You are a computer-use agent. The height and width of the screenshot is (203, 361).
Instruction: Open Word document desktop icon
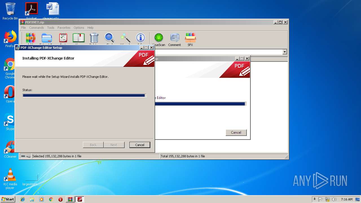coord(53,11)
